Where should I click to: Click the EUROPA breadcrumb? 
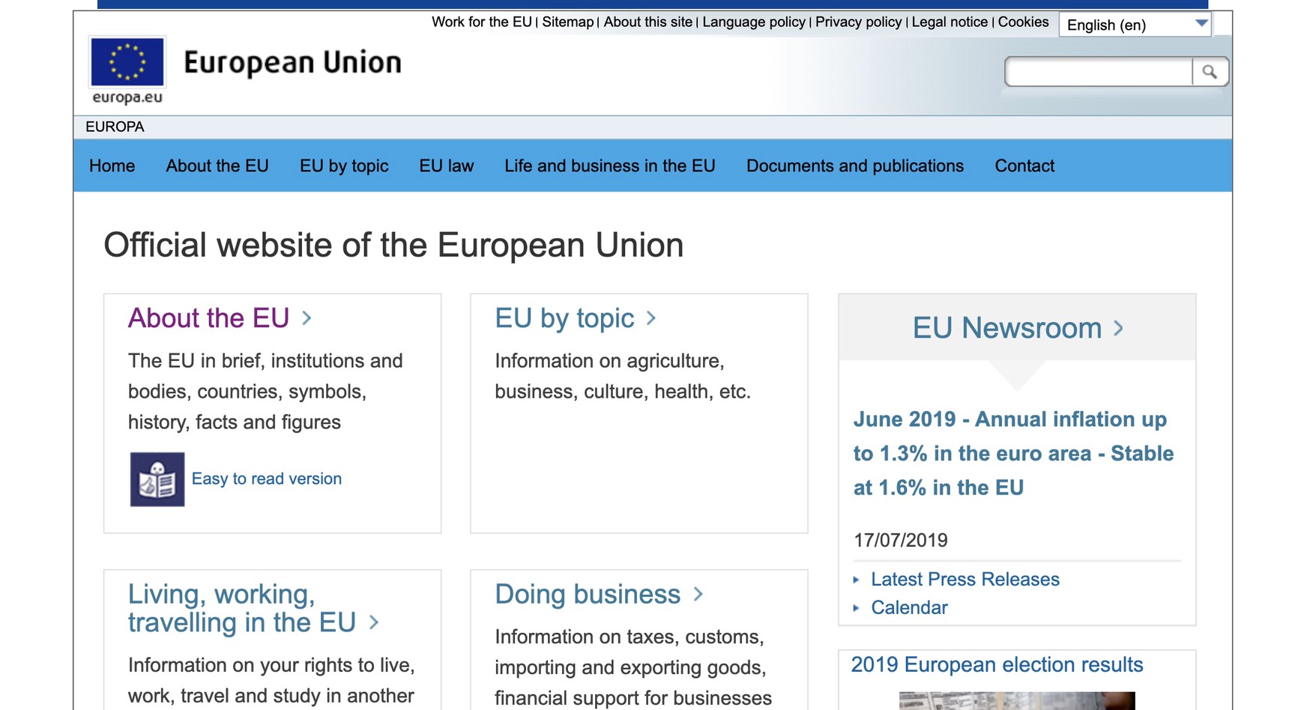point(115,127)
